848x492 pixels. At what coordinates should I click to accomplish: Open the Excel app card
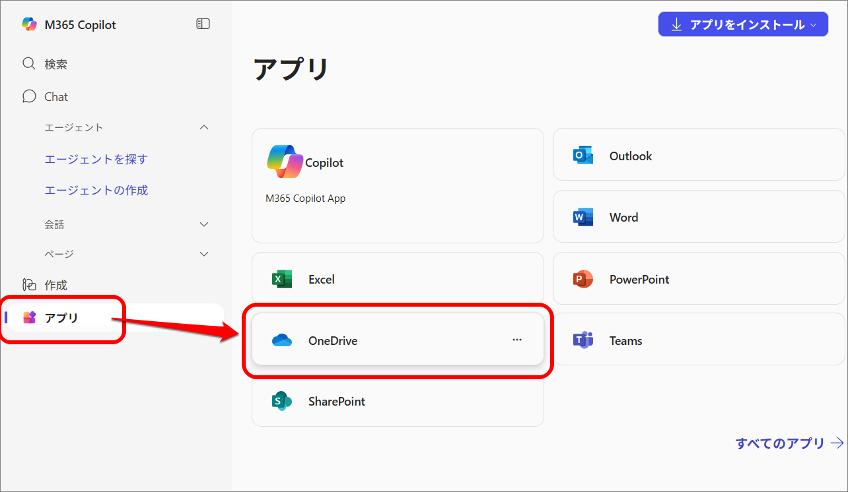pyautogui.click(x=398, y=279)
